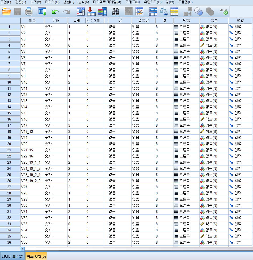Click the Undo green arrow icon
The image size is (253, 260).
pos(55,12)
